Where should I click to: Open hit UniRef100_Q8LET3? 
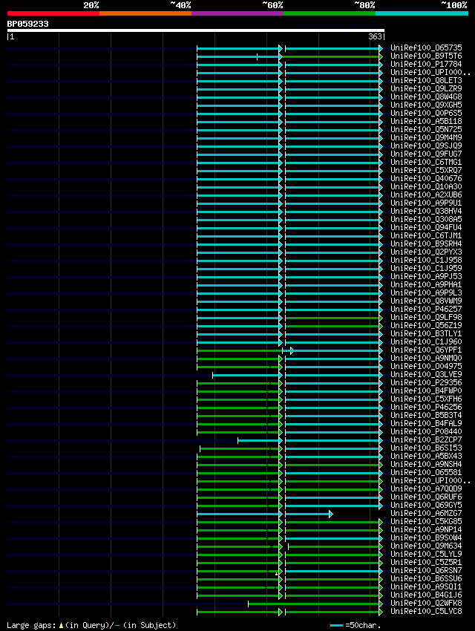426,80
